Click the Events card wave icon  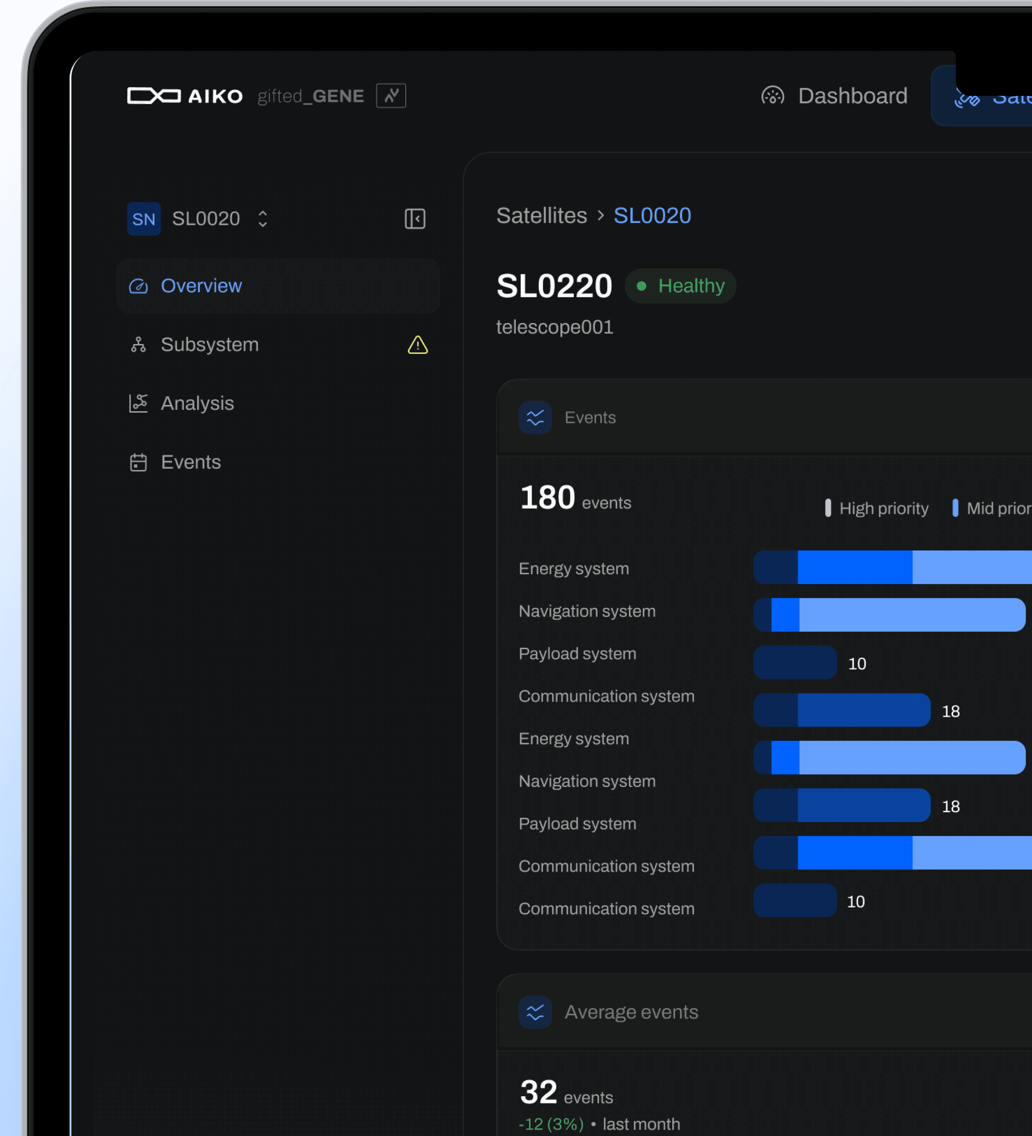point(535,417)
